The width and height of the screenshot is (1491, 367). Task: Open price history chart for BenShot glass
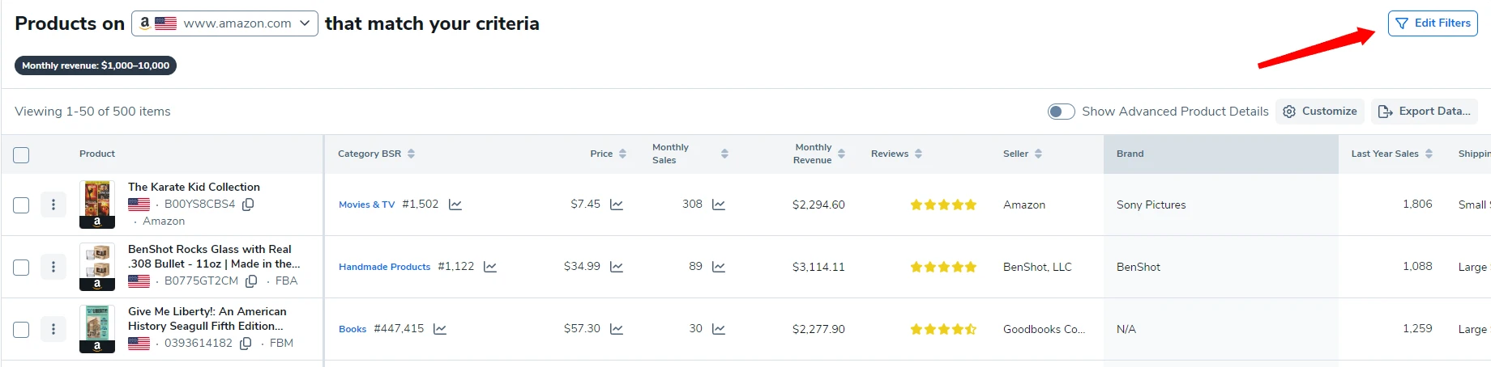click(617, 267)
